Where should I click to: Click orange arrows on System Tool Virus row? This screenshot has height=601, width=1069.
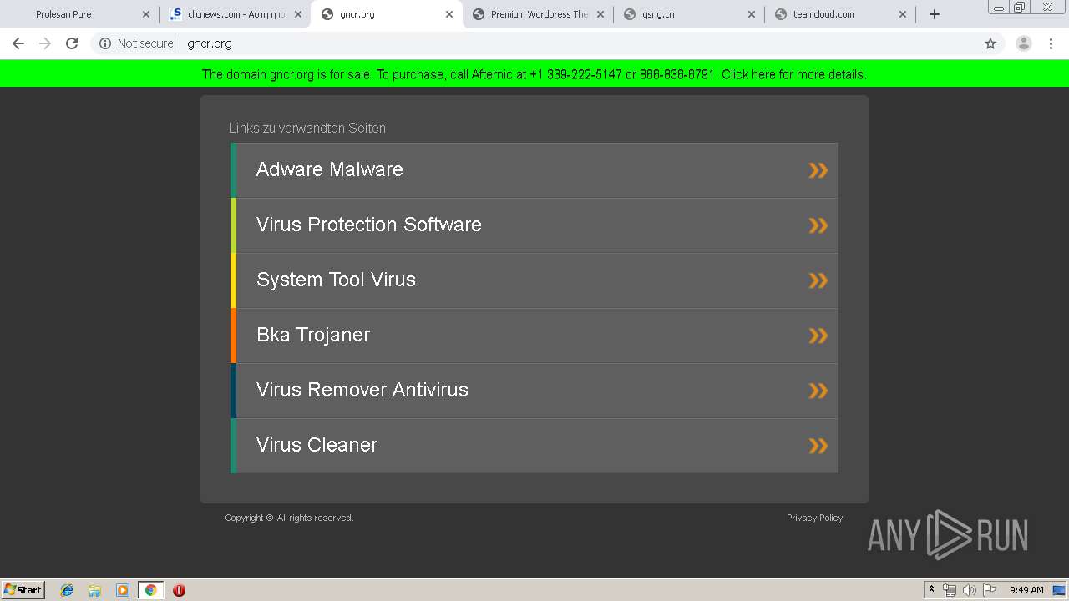818,280
